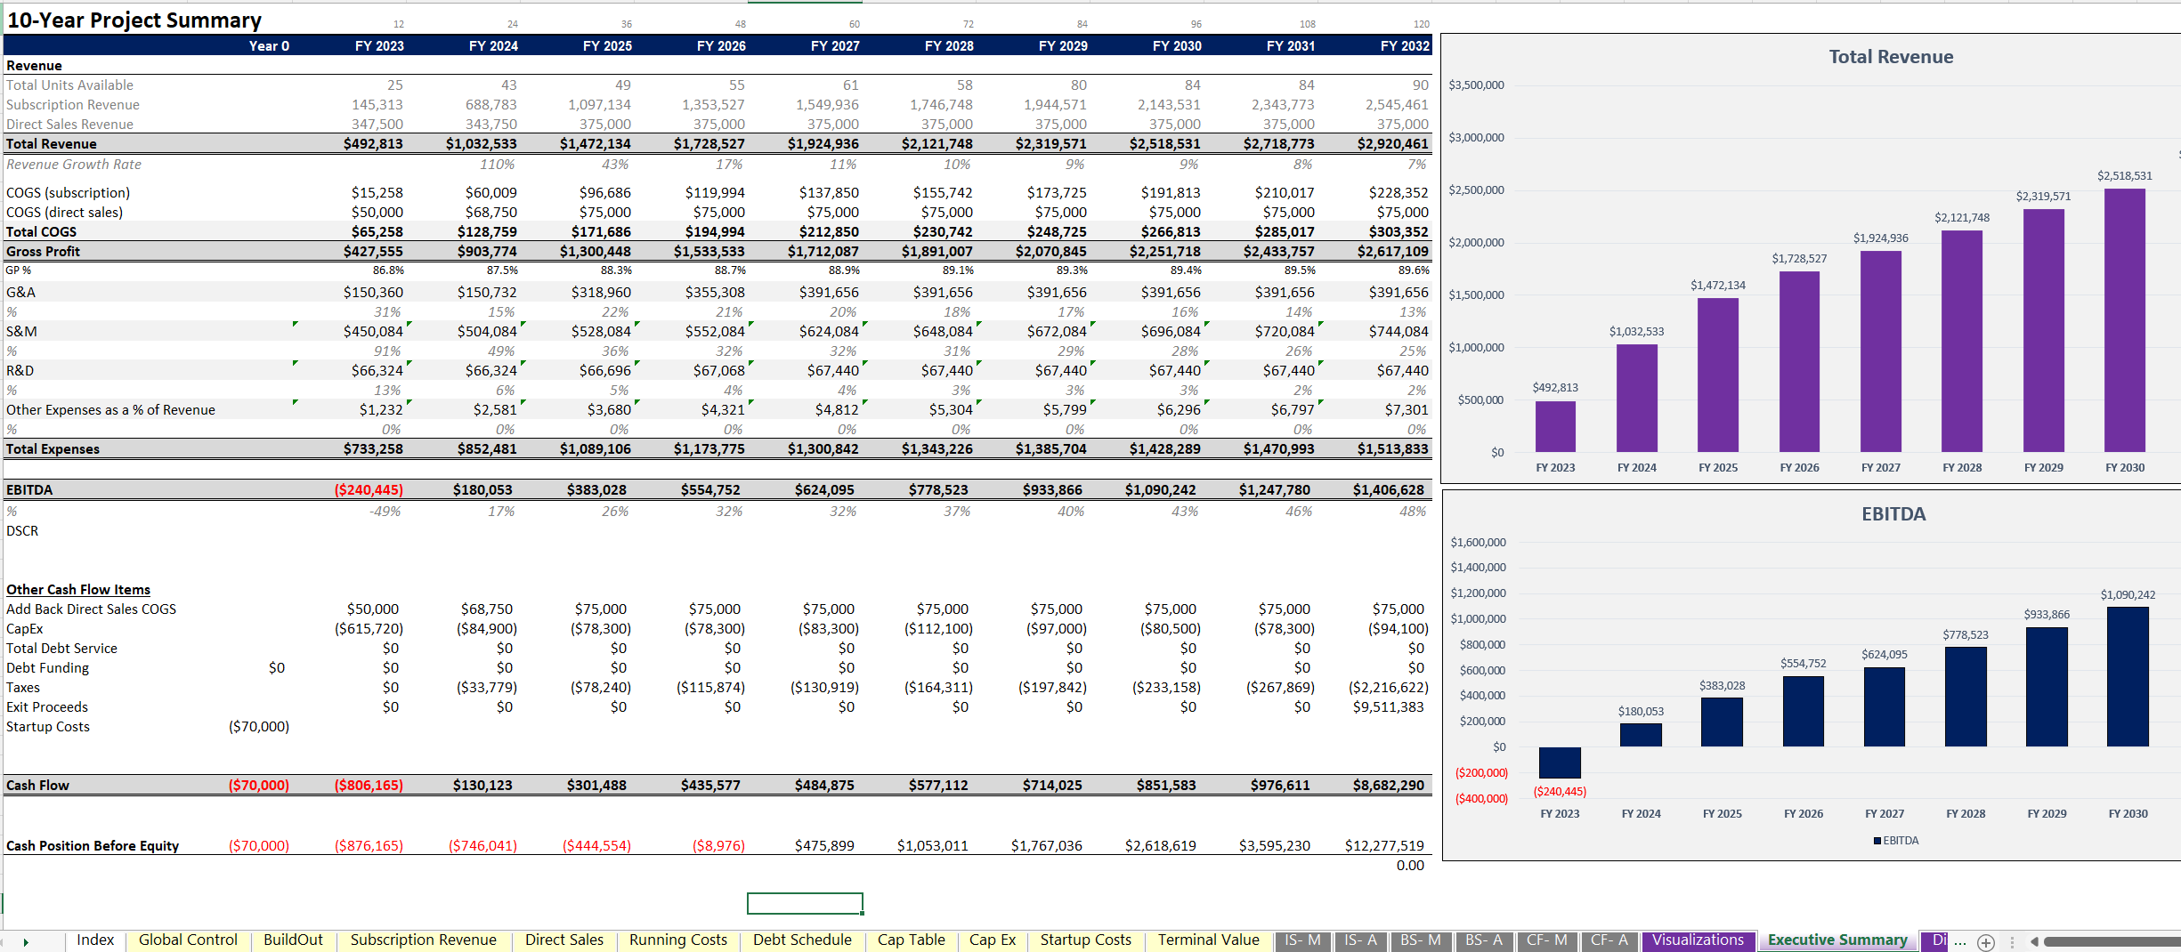Screen dimensions: 2181x952
Task: Select the Other Cash Flow Items heading
Action: coord(78,590)
